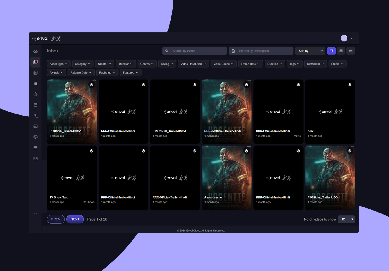Open the video library sidebar icon
This screenshot has height=271, width=389.
click(x=35, y=73)
